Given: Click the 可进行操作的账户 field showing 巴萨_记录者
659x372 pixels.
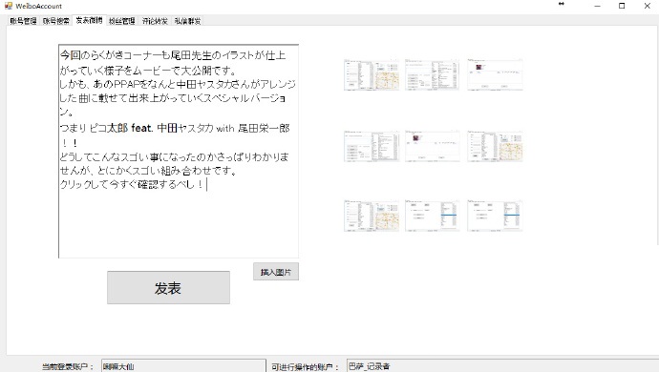Looking at the screenshot, I should pyautogui.click(x=502, y=366).
